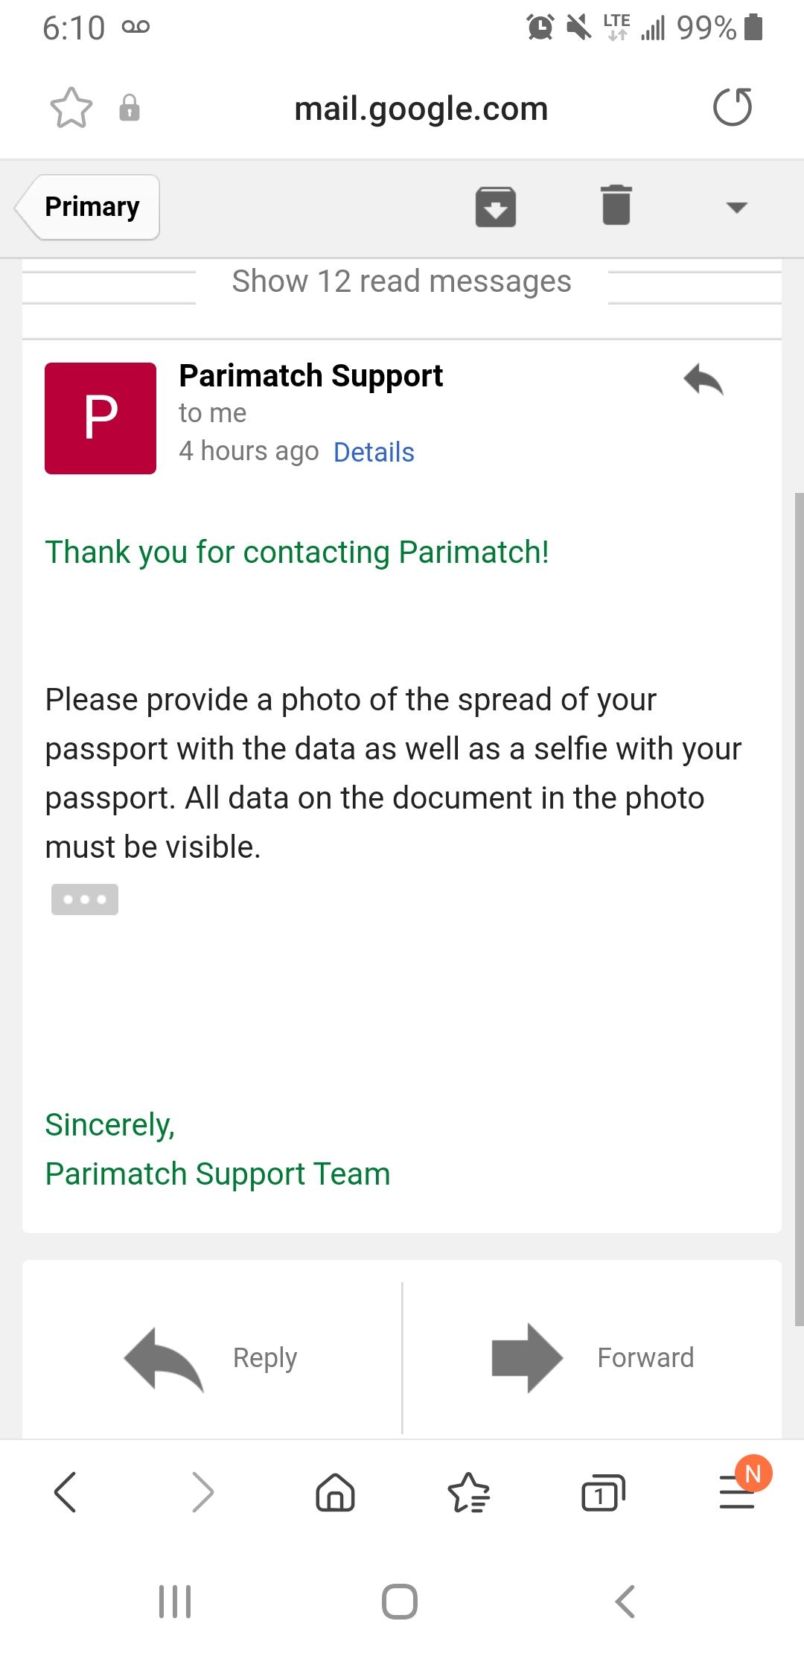Open the more actions dropdown arrow
Viewport: 804px width, 1653px height.
pyautogui.click(x=736, y=207)
